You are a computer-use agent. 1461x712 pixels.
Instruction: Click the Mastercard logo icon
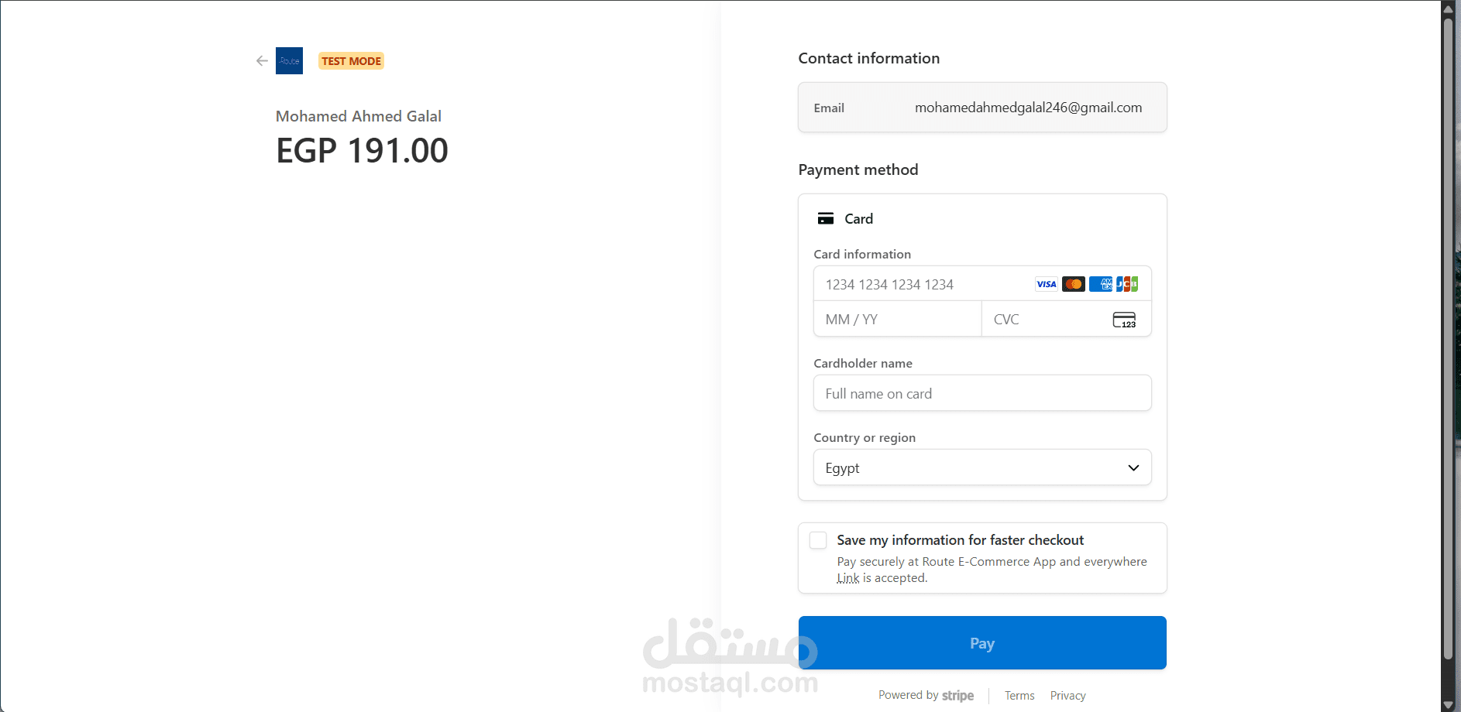pyautogui.click(x=1073, y=284)
